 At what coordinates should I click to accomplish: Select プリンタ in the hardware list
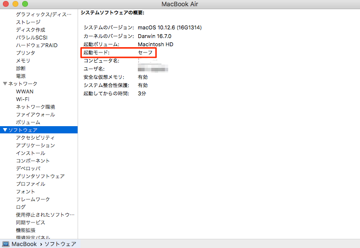click(x=26, y=53)
